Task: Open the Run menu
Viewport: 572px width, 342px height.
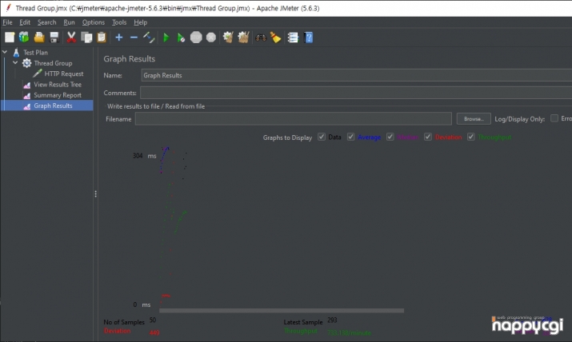Action: tap(69, 22)
